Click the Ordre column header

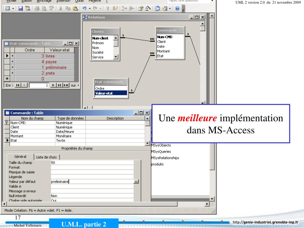30,50
